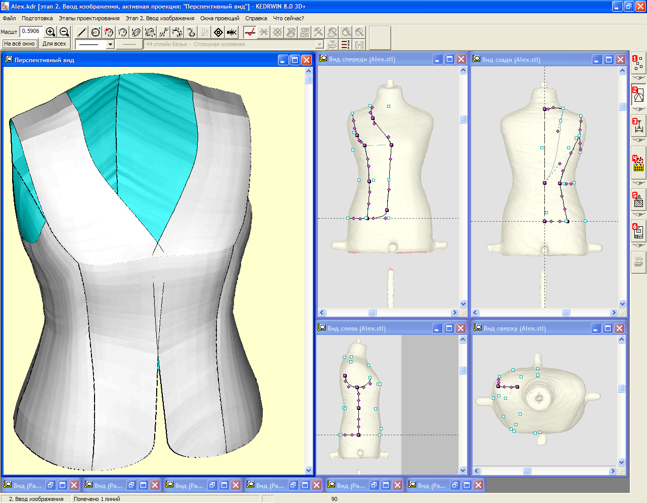Click the zoom out magnifier icon
647x503 pixels.
pos(64,32)
